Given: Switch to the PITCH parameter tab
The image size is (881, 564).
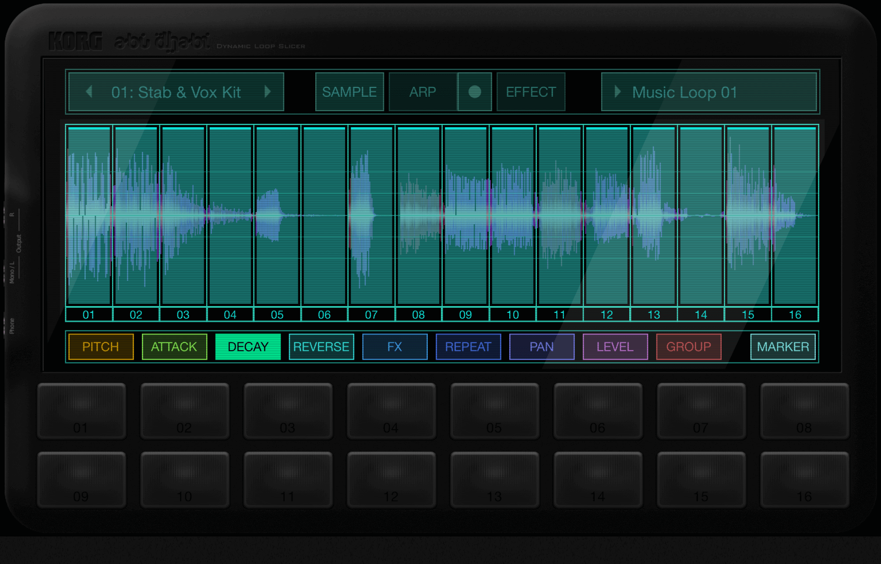Looking at the screenshot, I should click(101, 347).
